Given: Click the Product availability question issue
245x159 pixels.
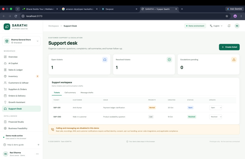Looking at the screenshot, I should click(114, 117).
